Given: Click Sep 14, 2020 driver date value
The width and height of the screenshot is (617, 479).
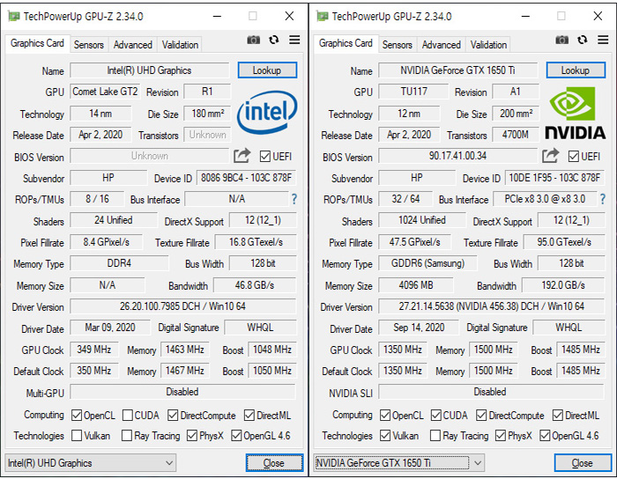Looking at the screenshot, I should point(419,328).
